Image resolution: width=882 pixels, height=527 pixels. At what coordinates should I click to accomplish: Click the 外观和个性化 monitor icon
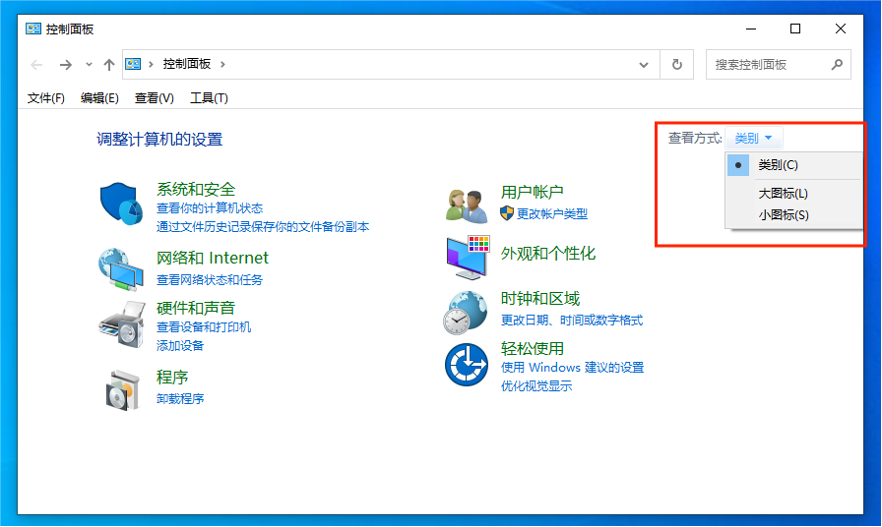pos(467,256)
